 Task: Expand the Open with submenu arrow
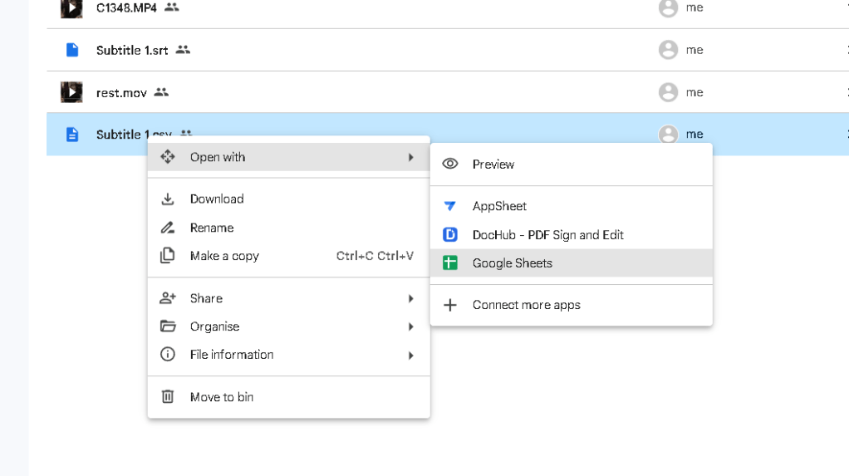click(x=411, y=157)
